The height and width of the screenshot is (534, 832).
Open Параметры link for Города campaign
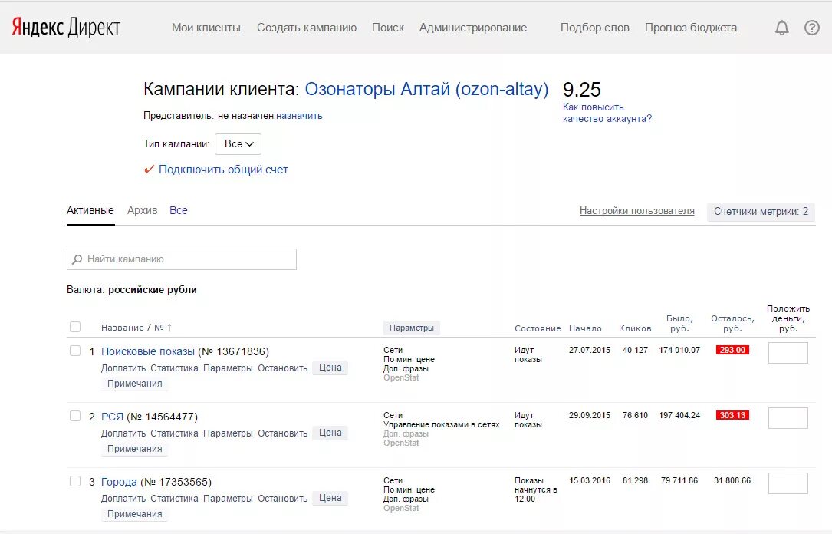(228, 499)
